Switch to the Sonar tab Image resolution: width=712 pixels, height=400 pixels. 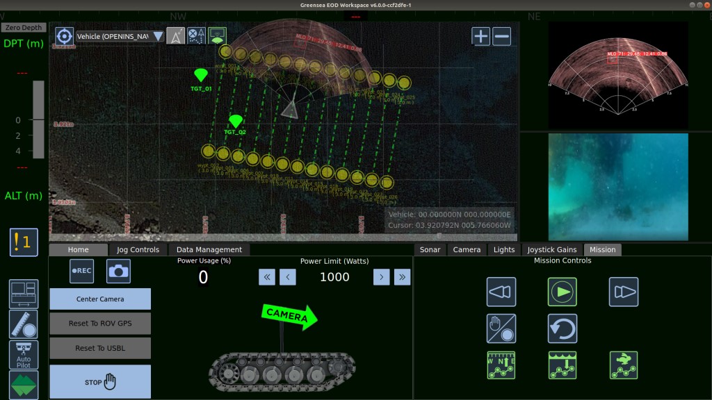pyautogui.click(x=430, y=249)
